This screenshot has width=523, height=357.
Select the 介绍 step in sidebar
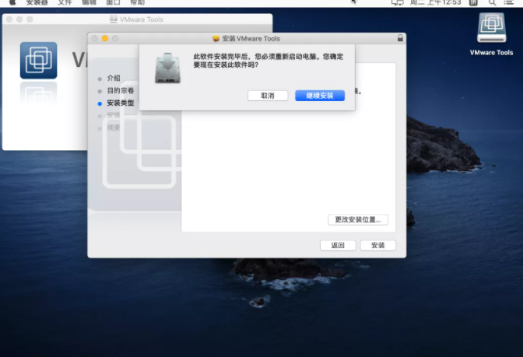click(x=114, y=78)
